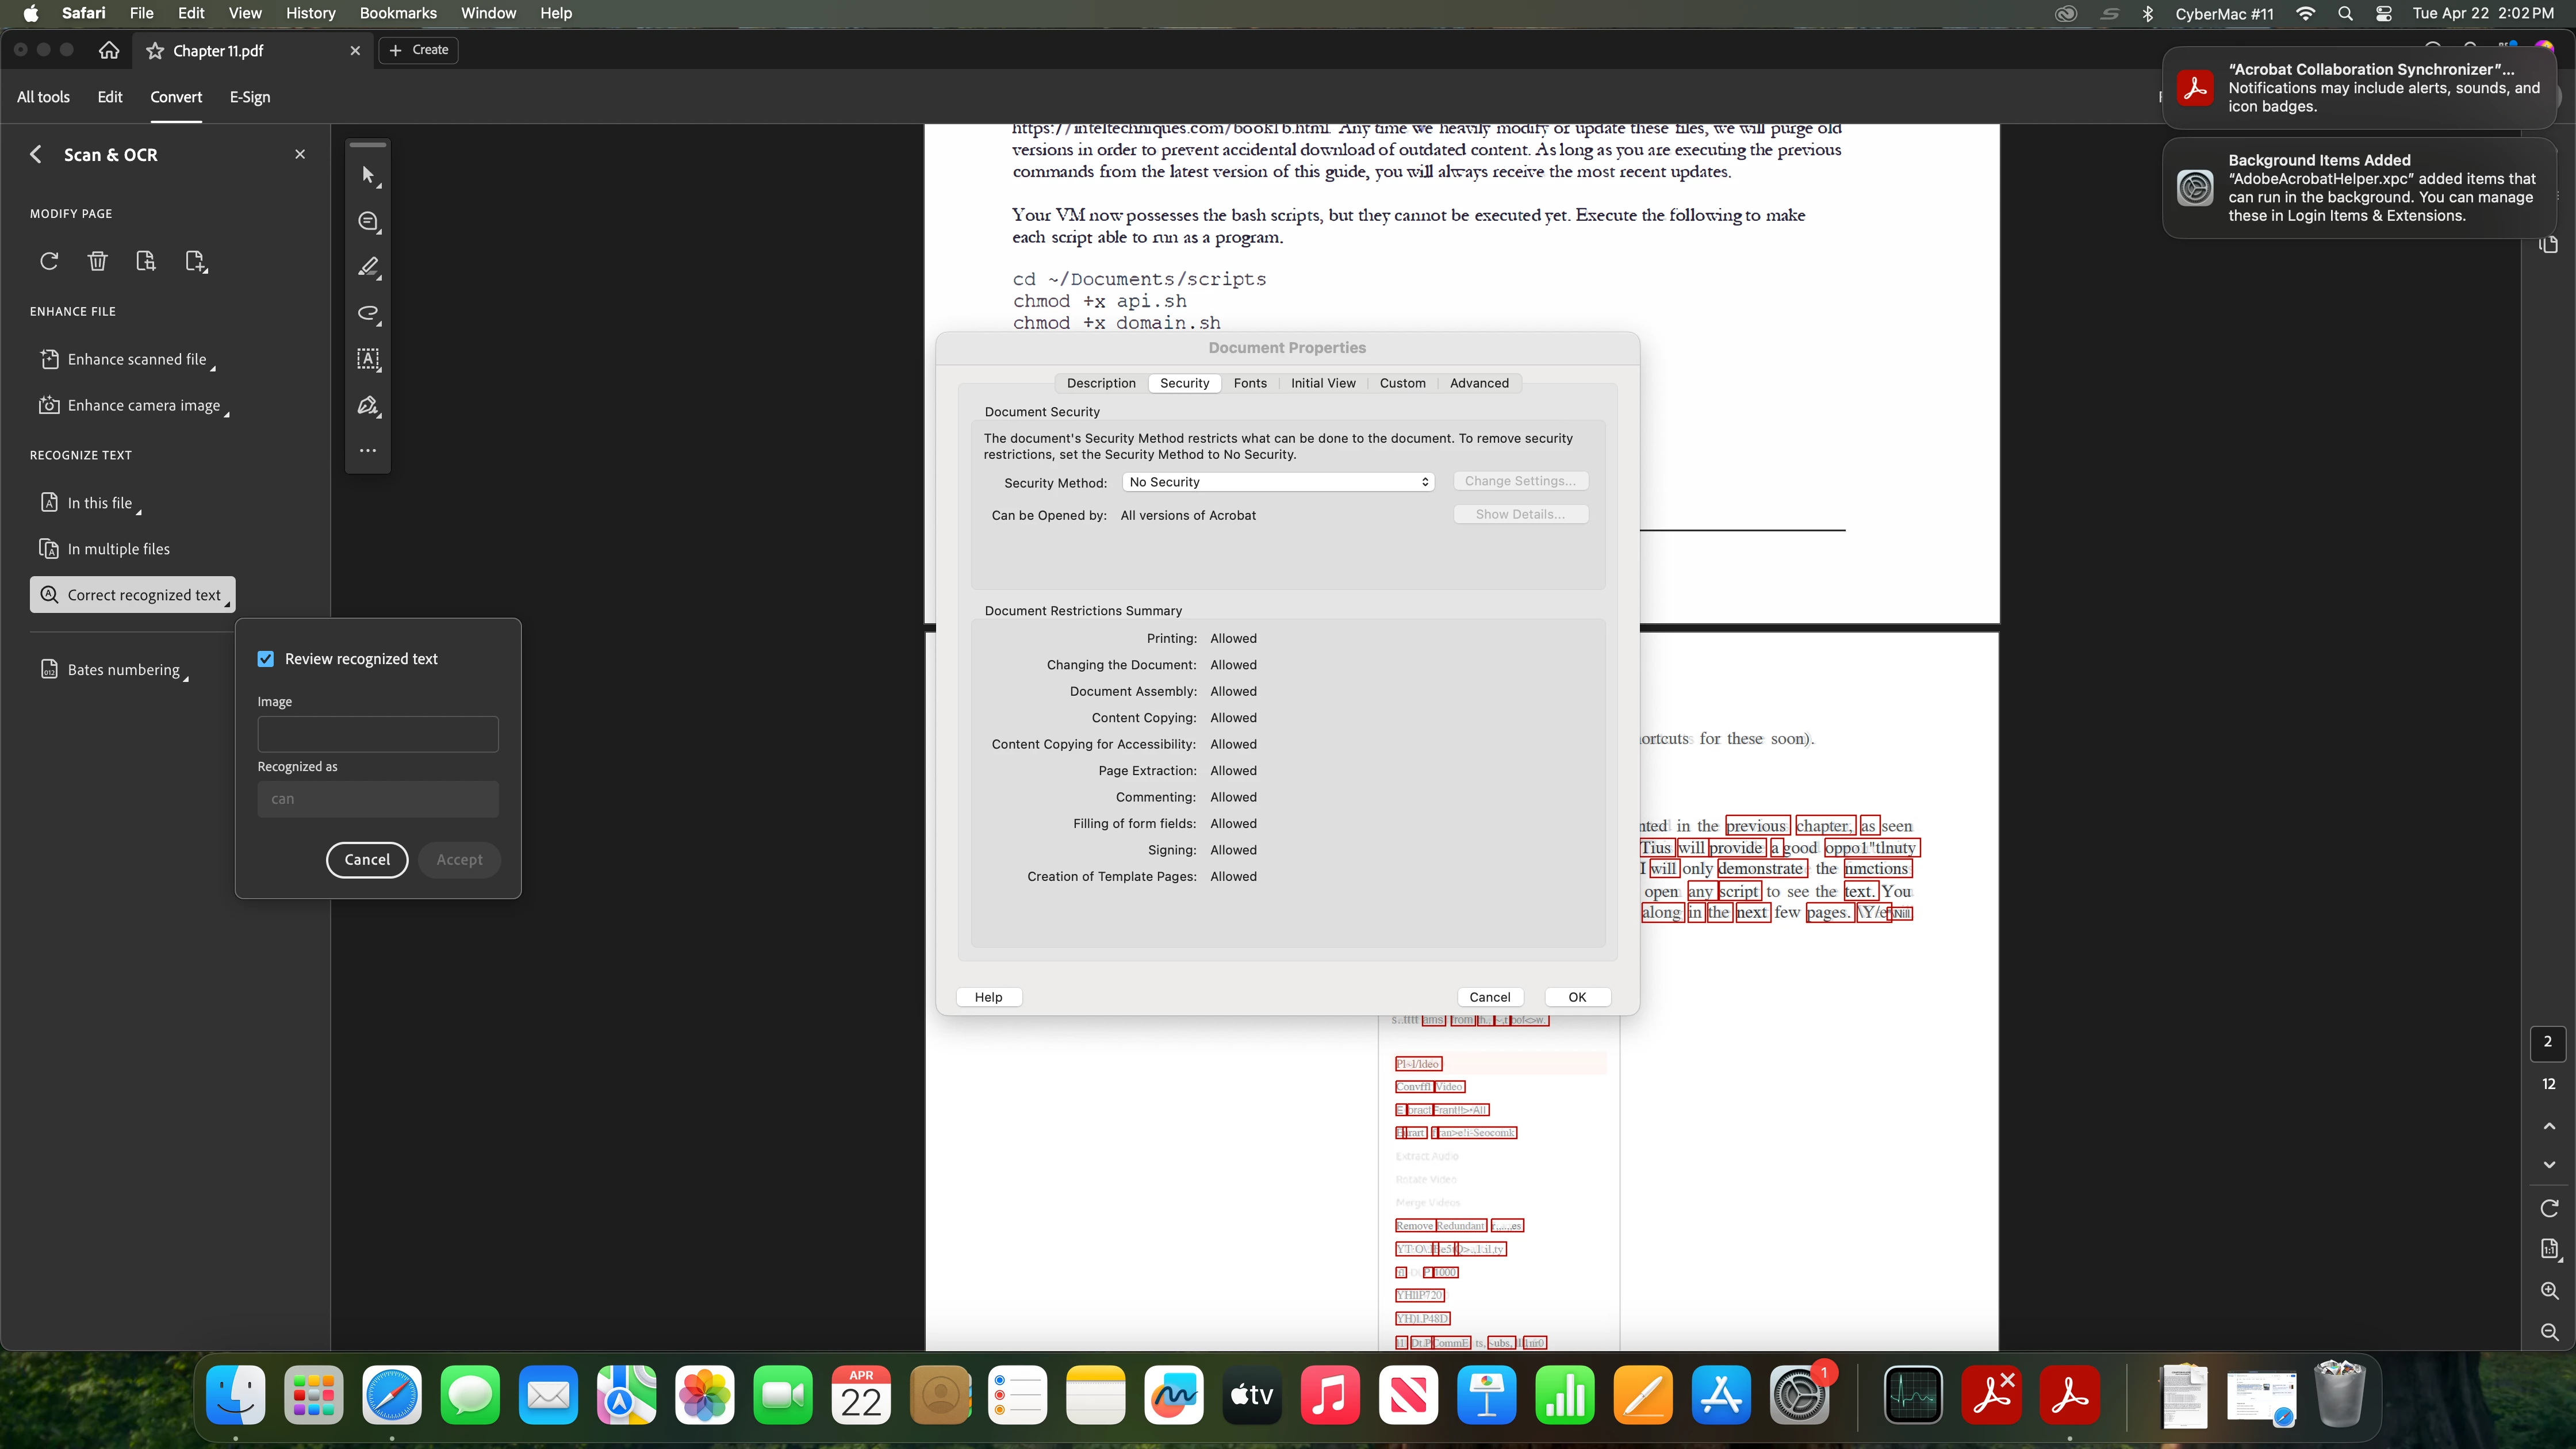Open the three-dot more tools menu
Viewport: 2576px width, 1449px height.
click(368, 451)
